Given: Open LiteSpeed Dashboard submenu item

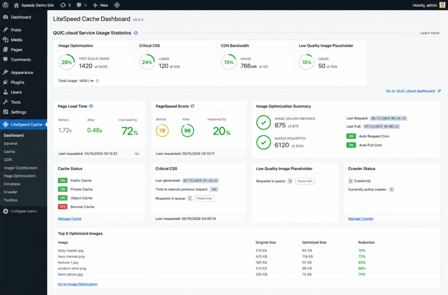Looking at the screenshot, I should [x=14, y=135].
